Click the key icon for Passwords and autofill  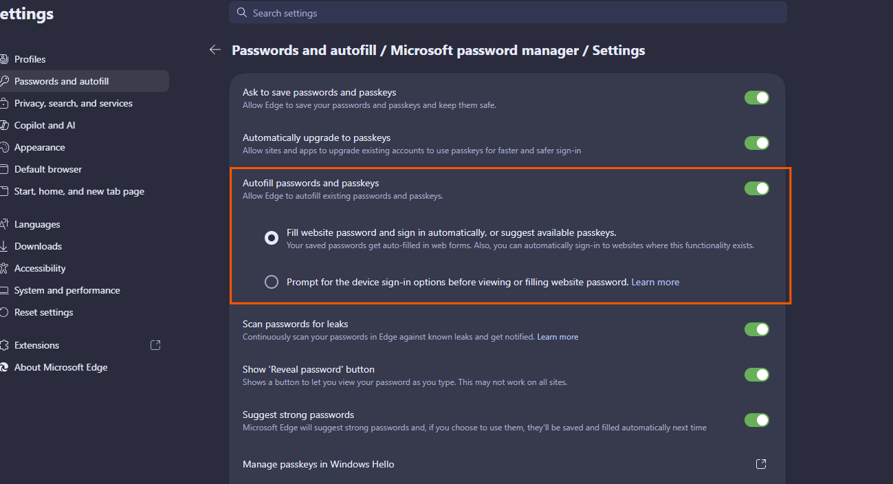(4, 81)
